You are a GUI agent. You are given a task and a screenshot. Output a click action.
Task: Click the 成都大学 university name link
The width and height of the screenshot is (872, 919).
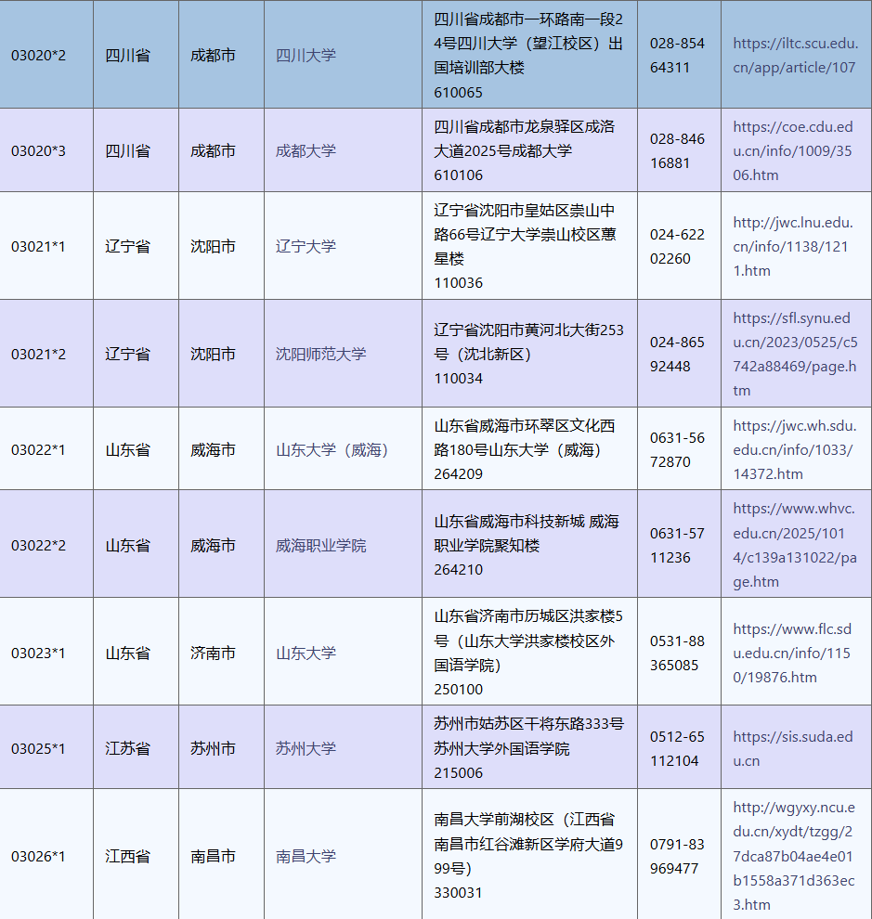coord(306,150)
